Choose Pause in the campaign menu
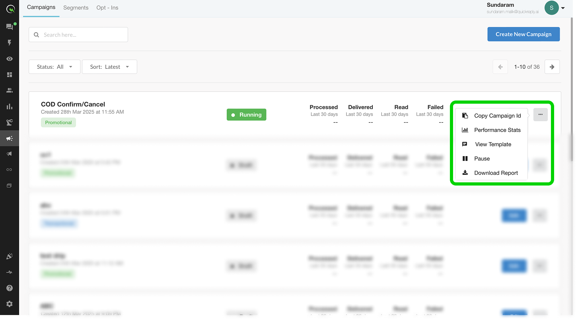The image size is (576, 319). pyautogui.click(x=482, y=159)
